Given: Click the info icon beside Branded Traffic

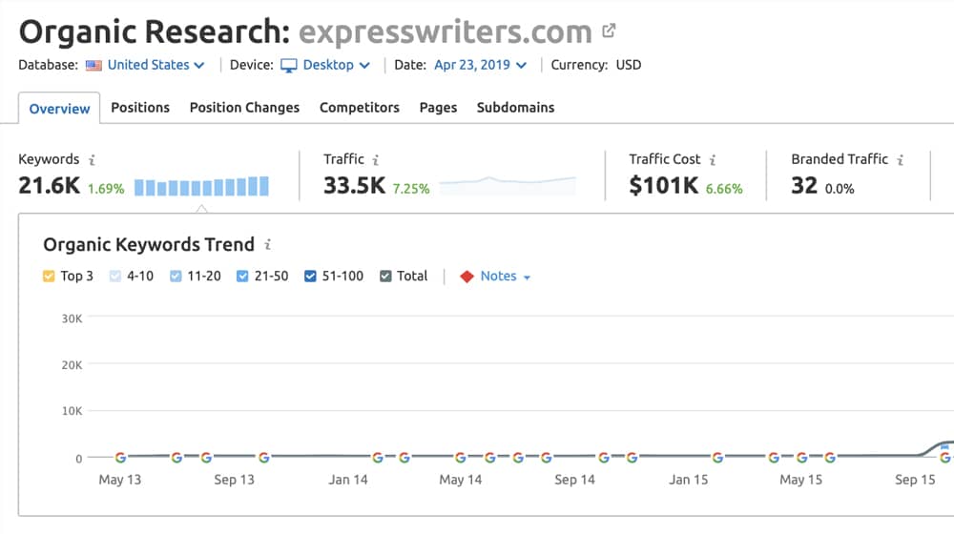Looking at the screenshot, I should click(x=900, y=160).
